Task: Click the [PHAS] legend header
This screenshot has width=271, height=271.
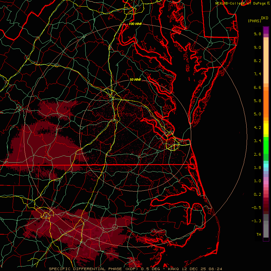Action: (x=254, y=21)
